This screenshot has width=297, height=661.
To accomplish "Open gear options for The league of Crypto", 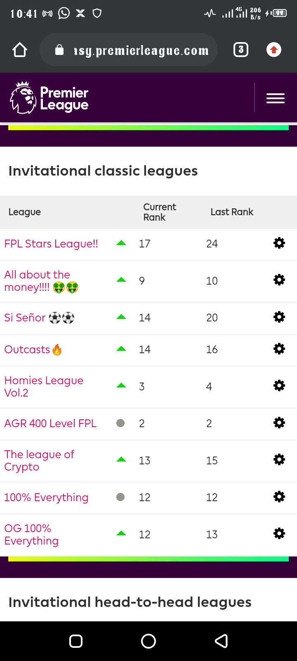I will pos(279,459).
